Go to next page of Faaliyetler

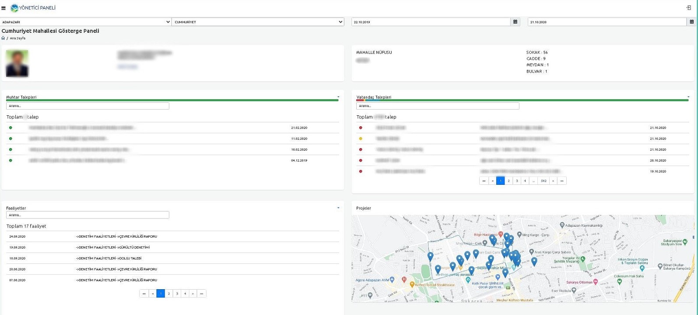[193, 294]
